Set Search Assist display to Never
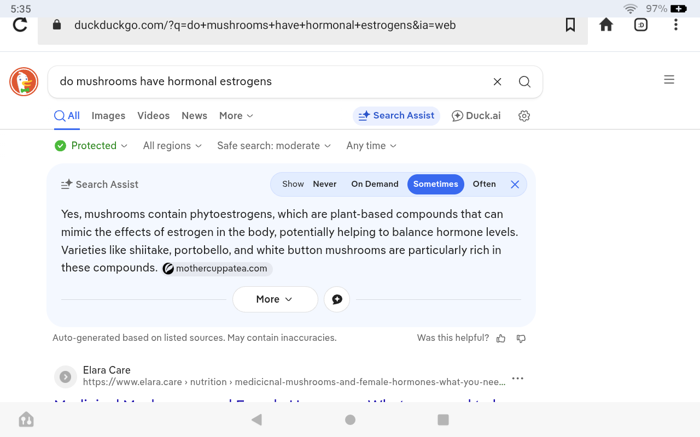This screenshot has width=700, height=437. tap(324, 184)
